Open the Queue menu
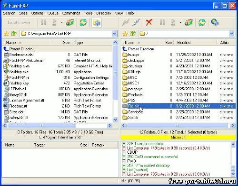Viewport: 238px width, 186px height. point(53,13)
